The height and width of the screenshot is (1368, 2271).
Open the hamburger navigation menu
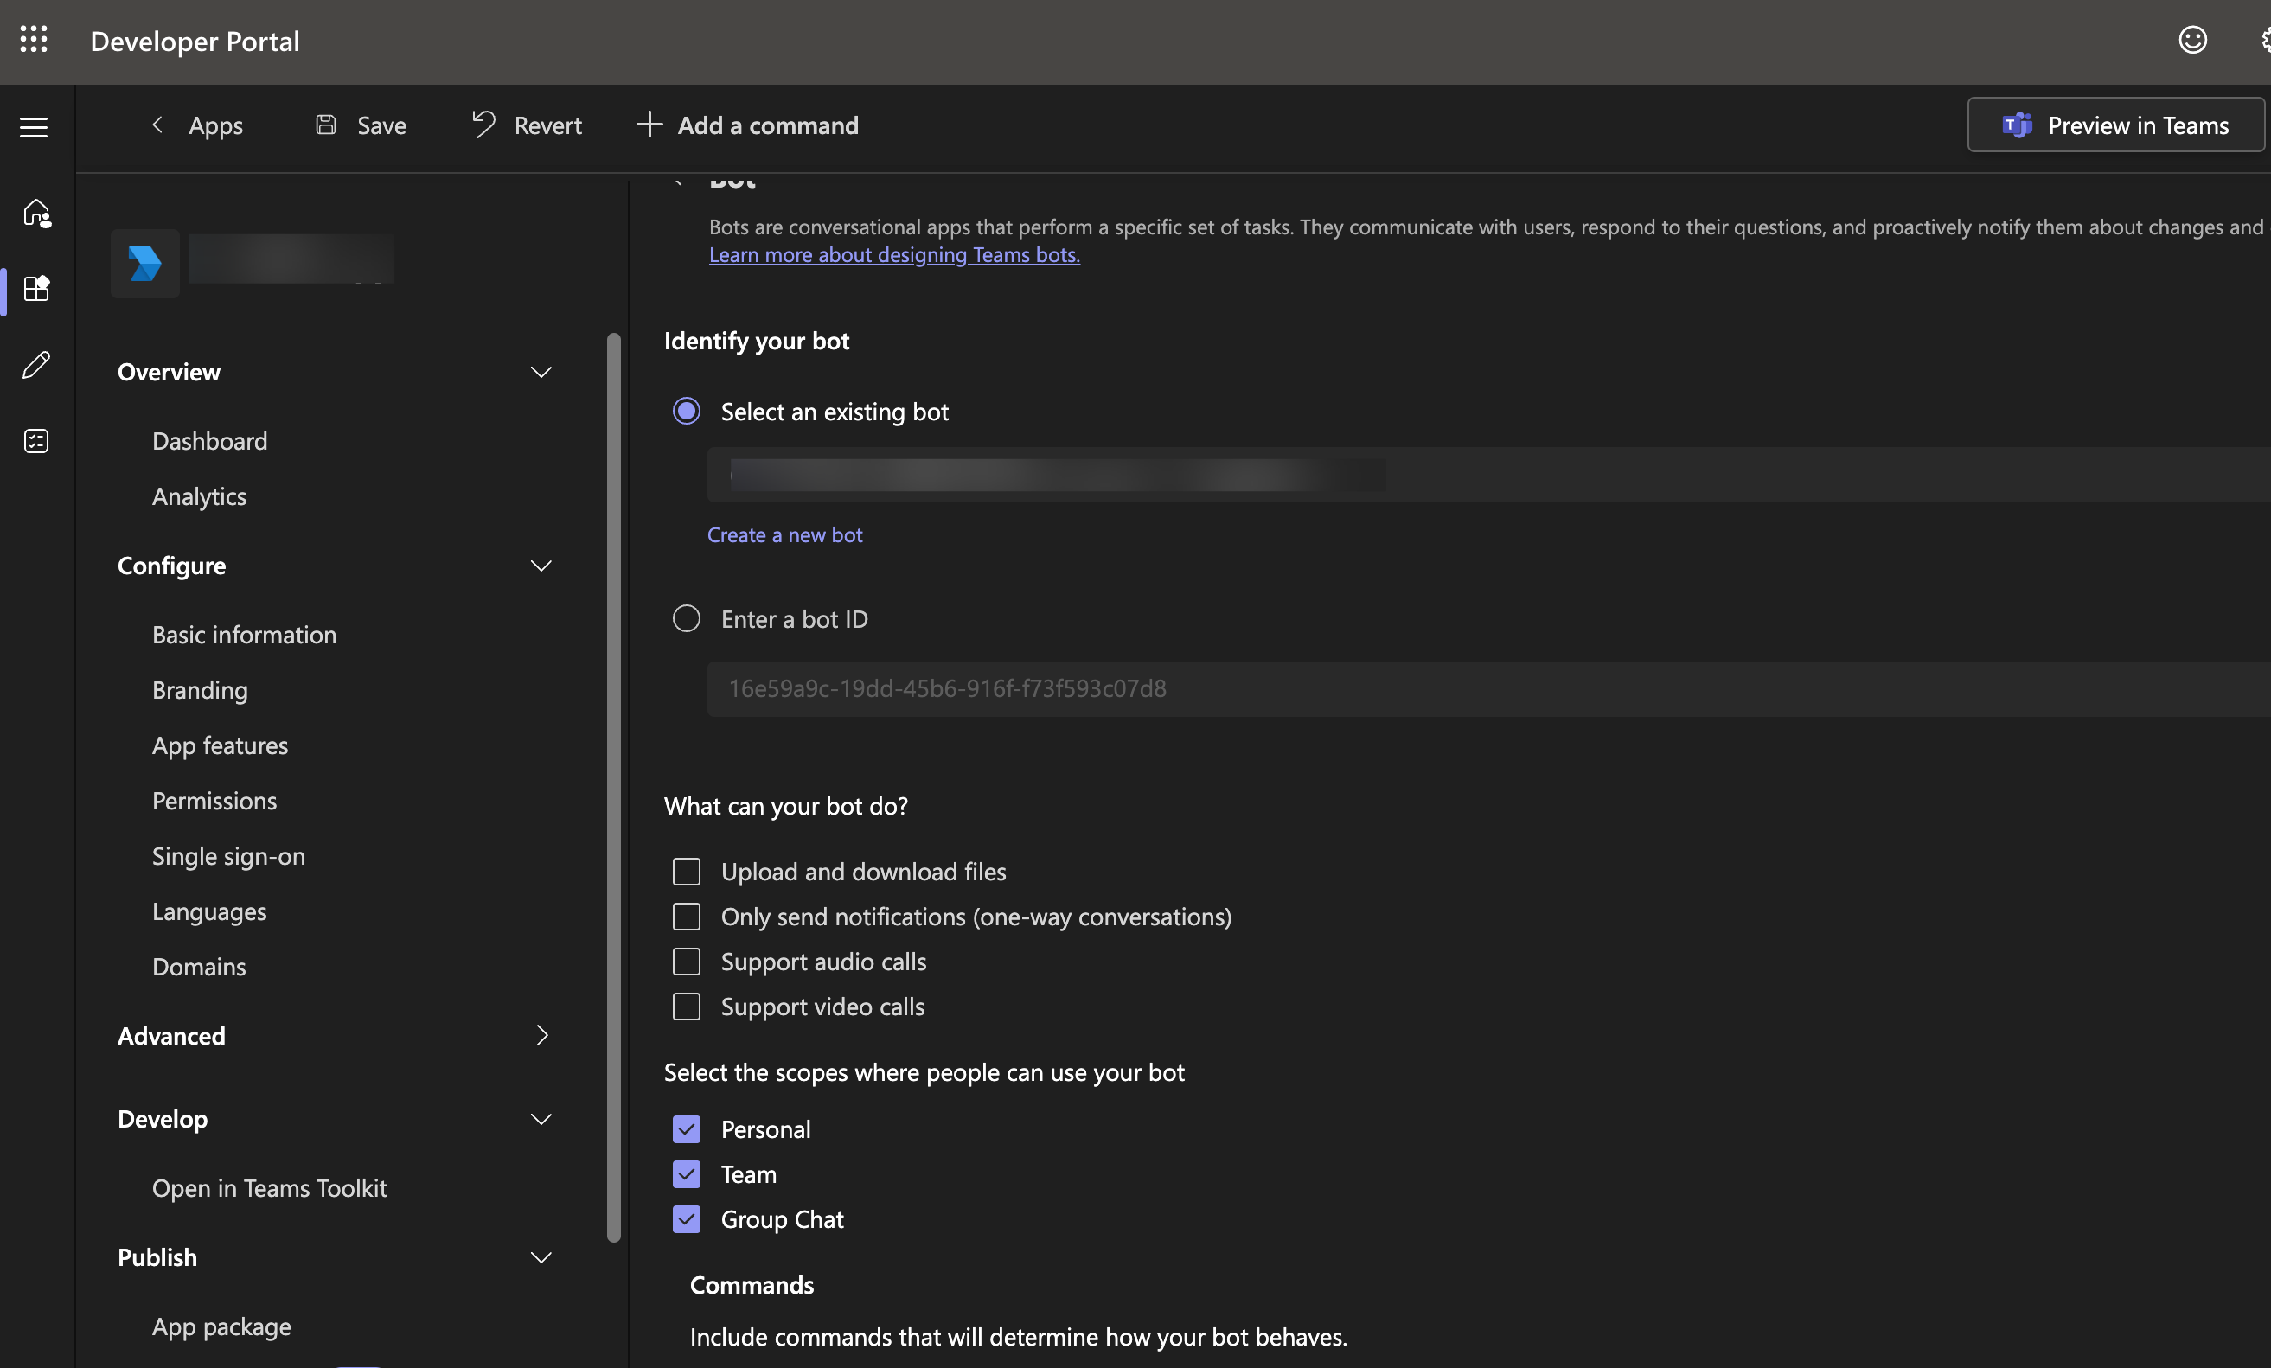point(33,127)
